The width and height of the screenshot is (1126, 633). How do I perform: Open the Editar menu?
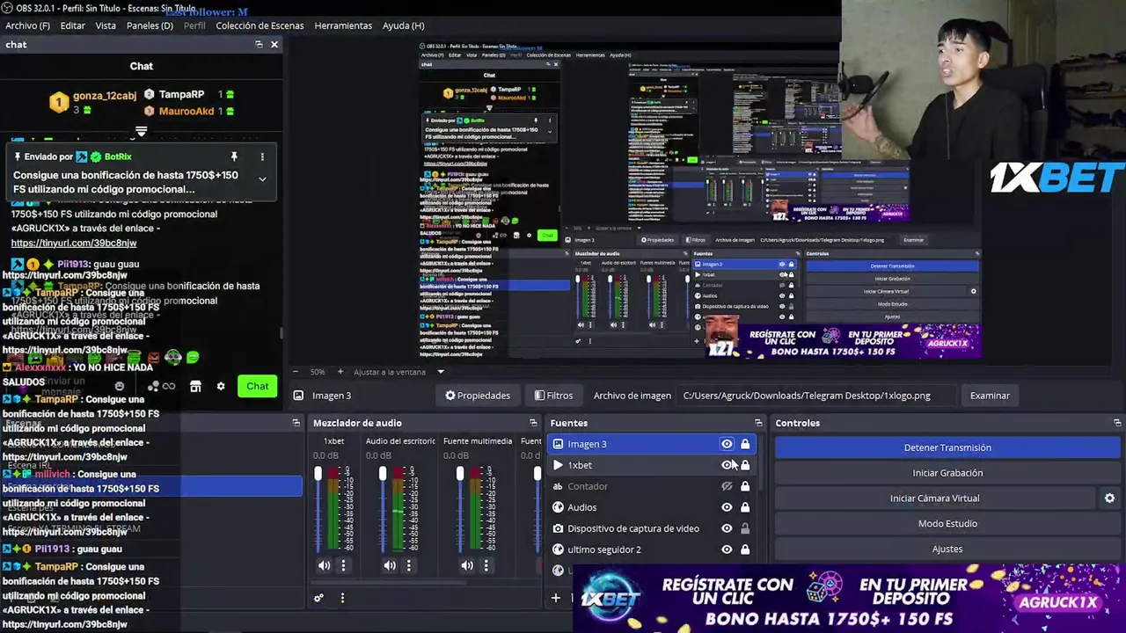click(x=72, y=25)
